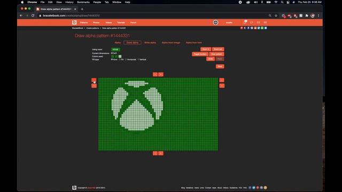The image size is (342, 192).
Task: Open the Tutorials menu in the orange navbar
Action: [x=121, y=22]
